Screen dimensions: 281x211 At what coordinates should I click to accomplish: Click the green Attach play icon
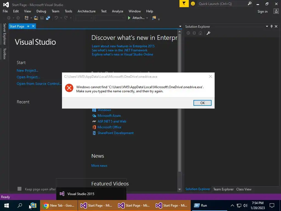129,18
